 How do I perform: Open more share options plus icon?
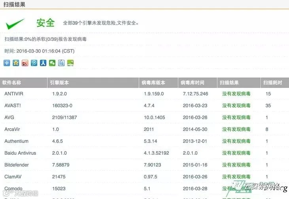click(x=7, y=63)
